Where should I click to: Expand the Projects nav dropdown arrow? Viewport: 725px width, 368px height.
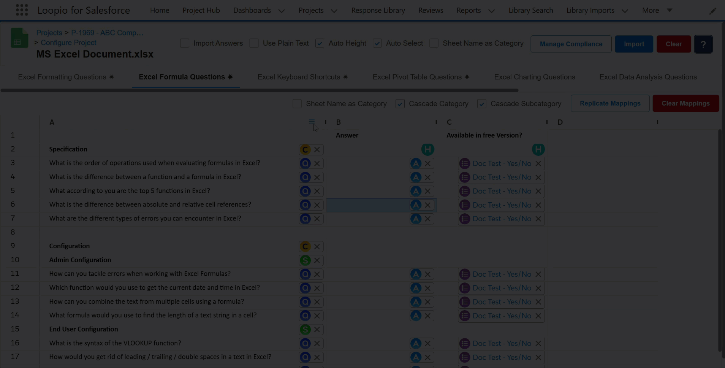[334, 11]
